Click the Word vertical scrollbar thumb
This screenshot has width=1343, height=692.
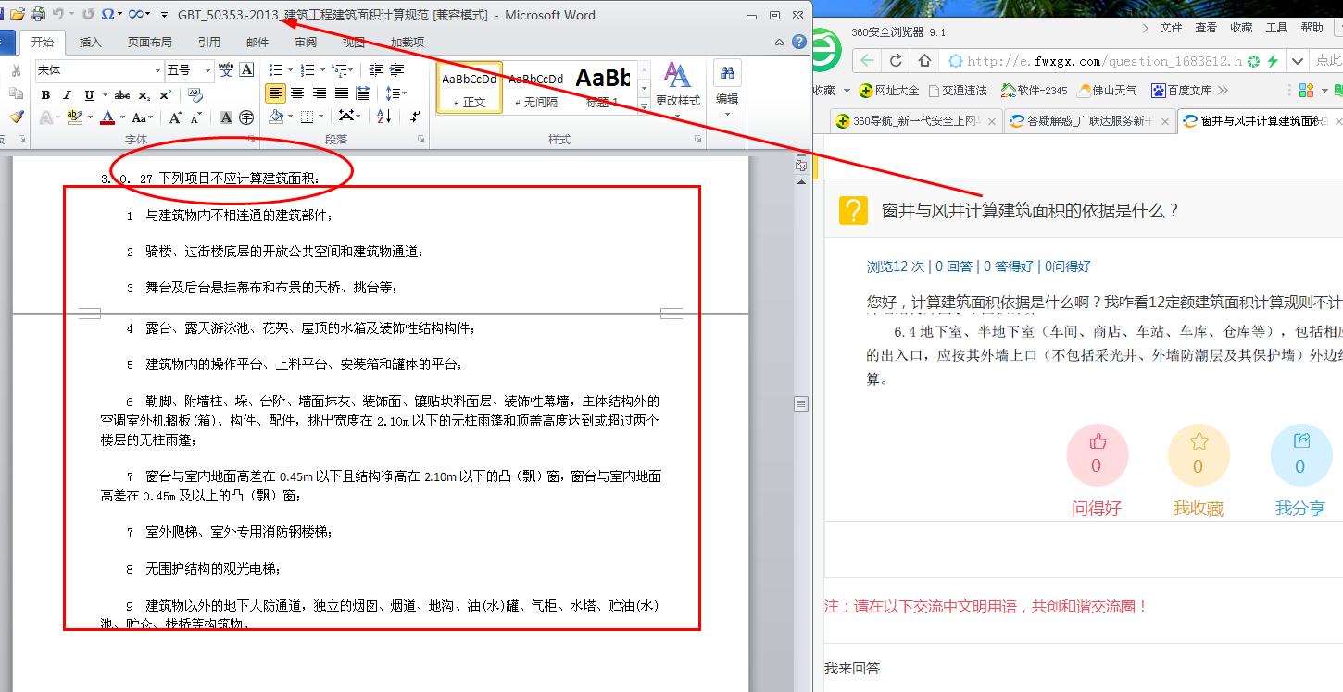point(801,403)
